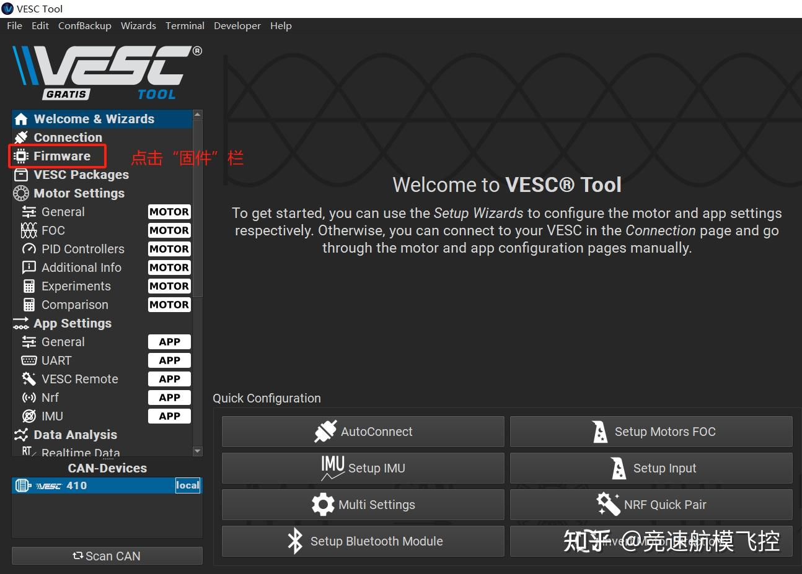
Task: Open Motor Settings using its gear icon
Action: [20, 193]
